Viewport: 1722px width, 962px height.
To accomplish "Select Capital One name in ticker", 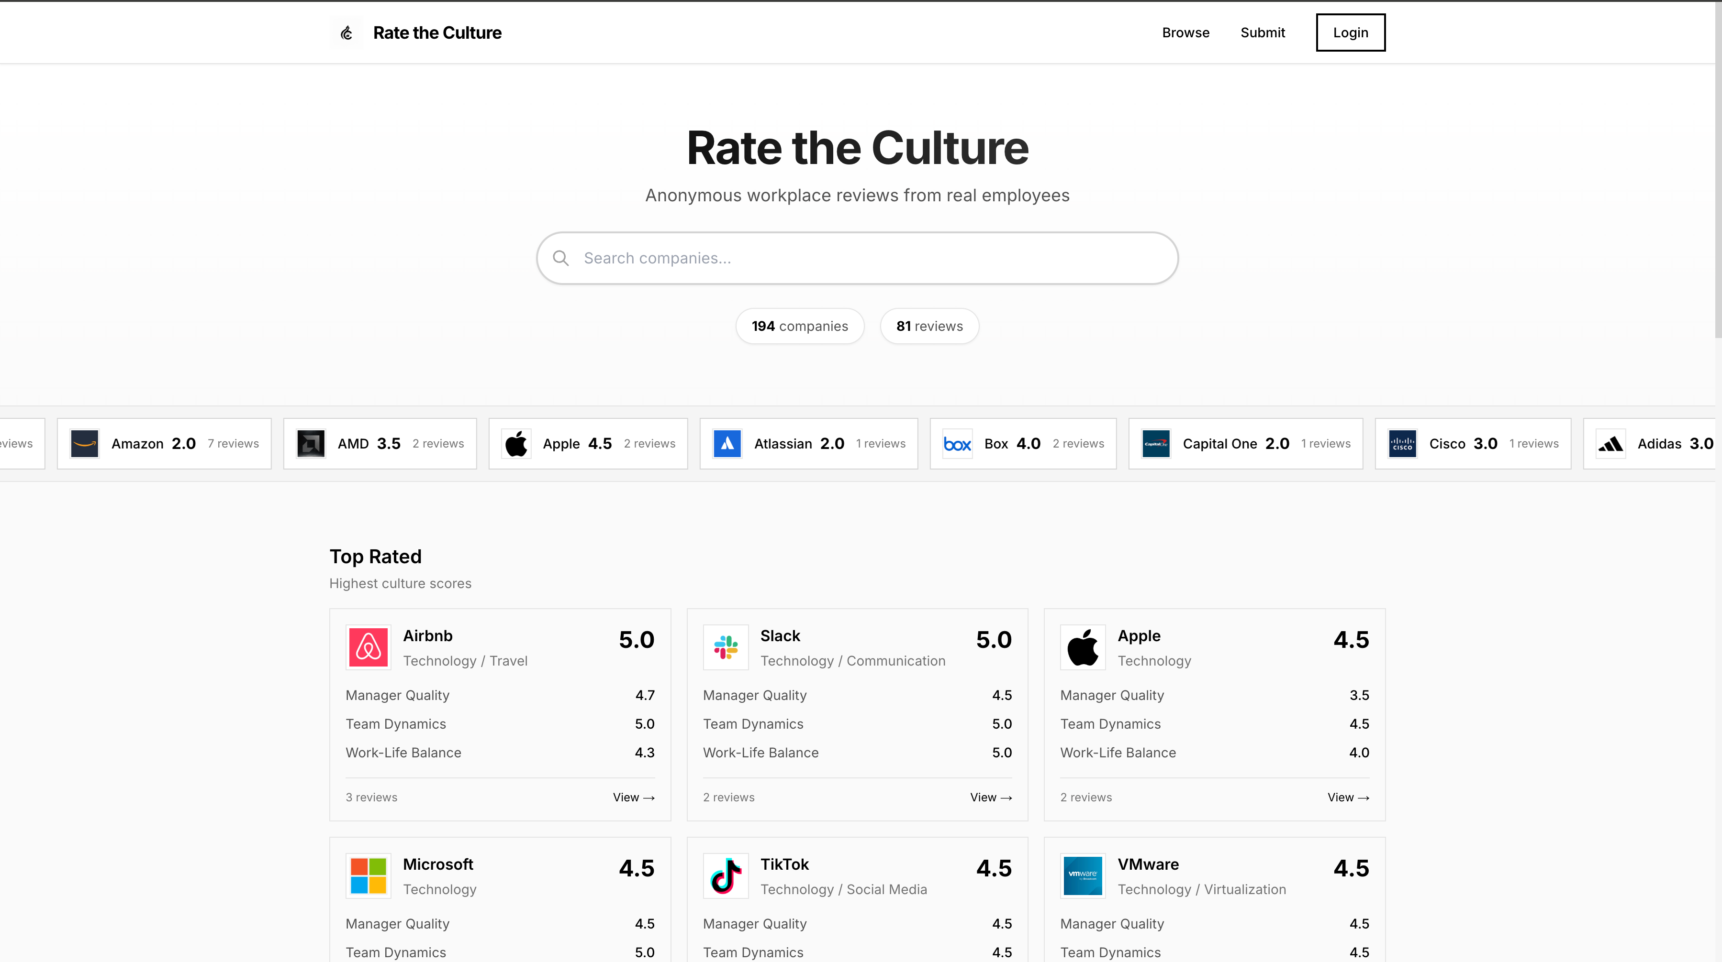I will click(x=1219, y=444).
